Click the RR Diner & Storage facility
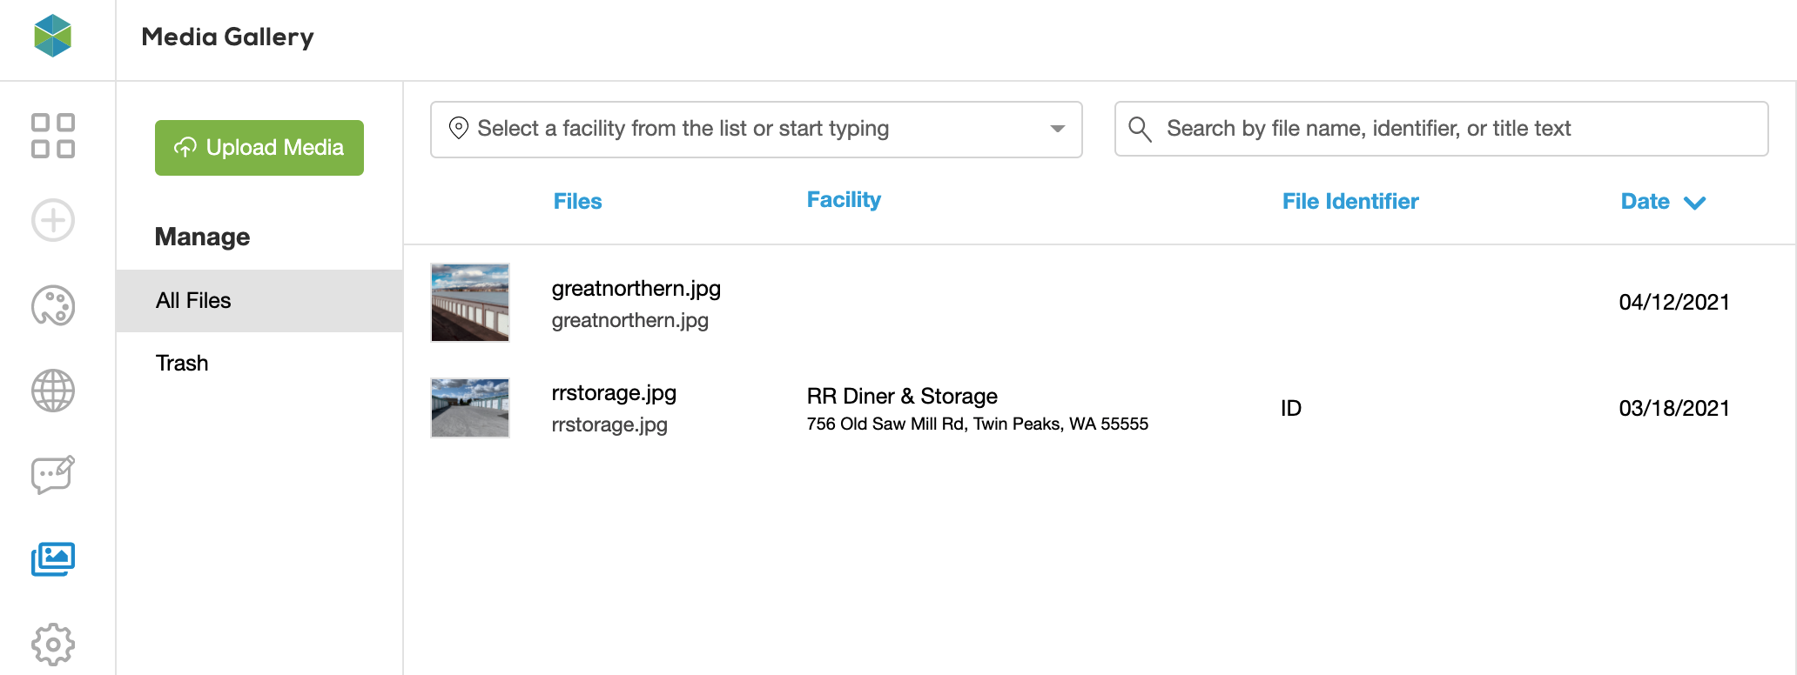1797x675 pixels. tap(902, 397)
